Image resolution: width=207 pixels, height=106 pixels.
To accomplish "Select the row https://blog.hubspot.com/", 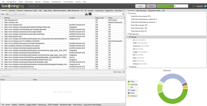I will click(x=62, y=36).
